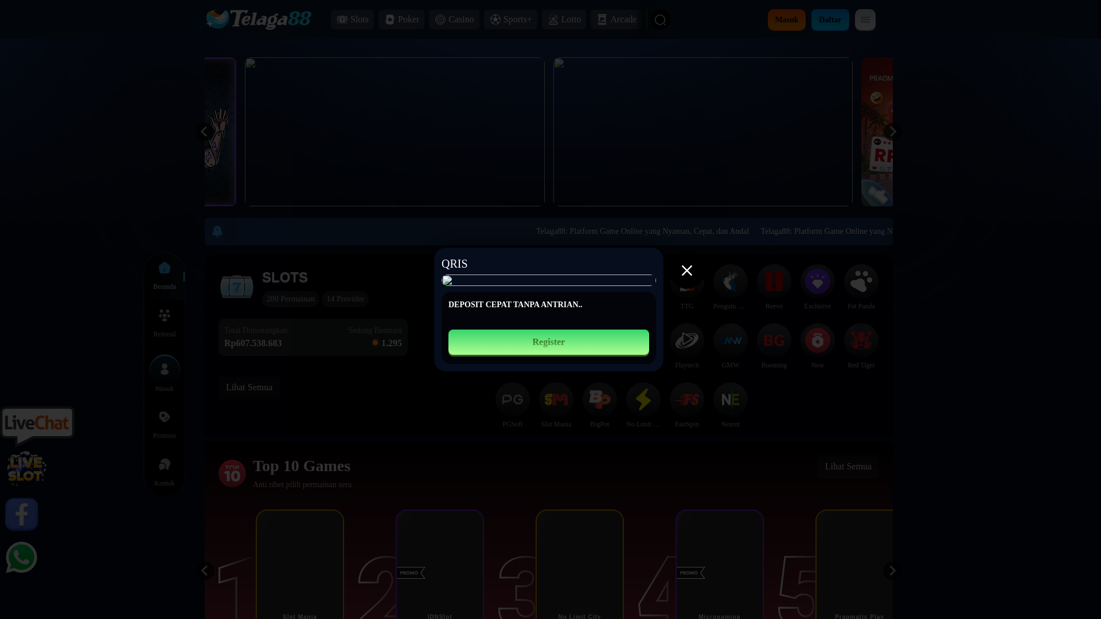Click the Live Slot badge
The height and width of the screenshot is (619, 1101).
[x=26, y=468]
